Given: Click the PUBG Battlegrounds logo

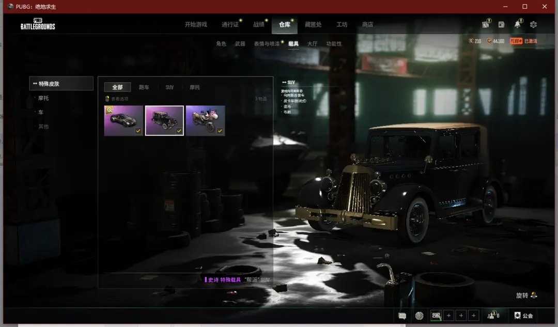Looking at the screenshot, I should (38, 24).
